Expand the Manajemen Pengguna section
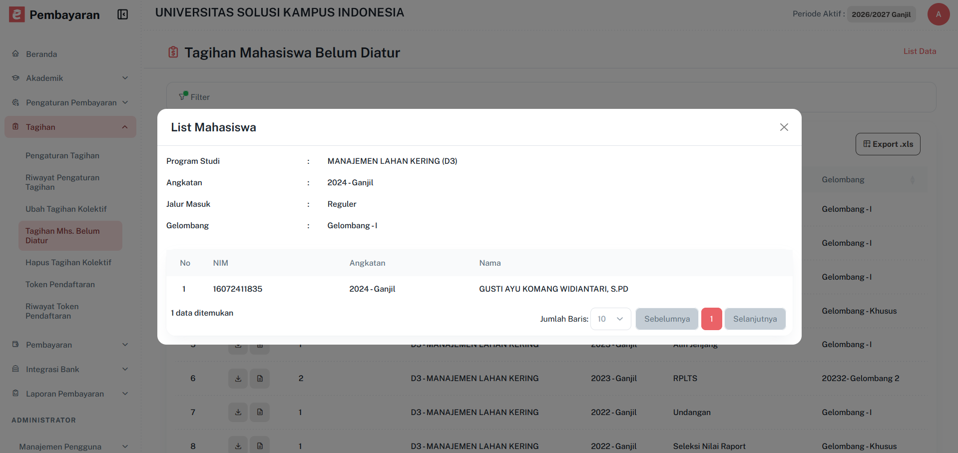 pos(125,446)
